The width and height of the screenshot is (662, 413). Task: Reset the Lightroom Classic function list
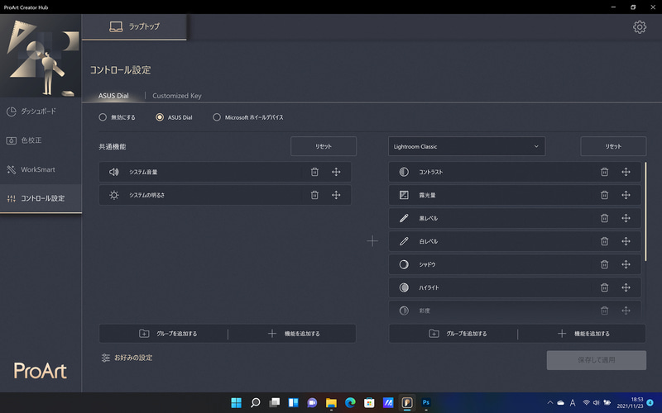pyautogui.click(x=613, y=146)
